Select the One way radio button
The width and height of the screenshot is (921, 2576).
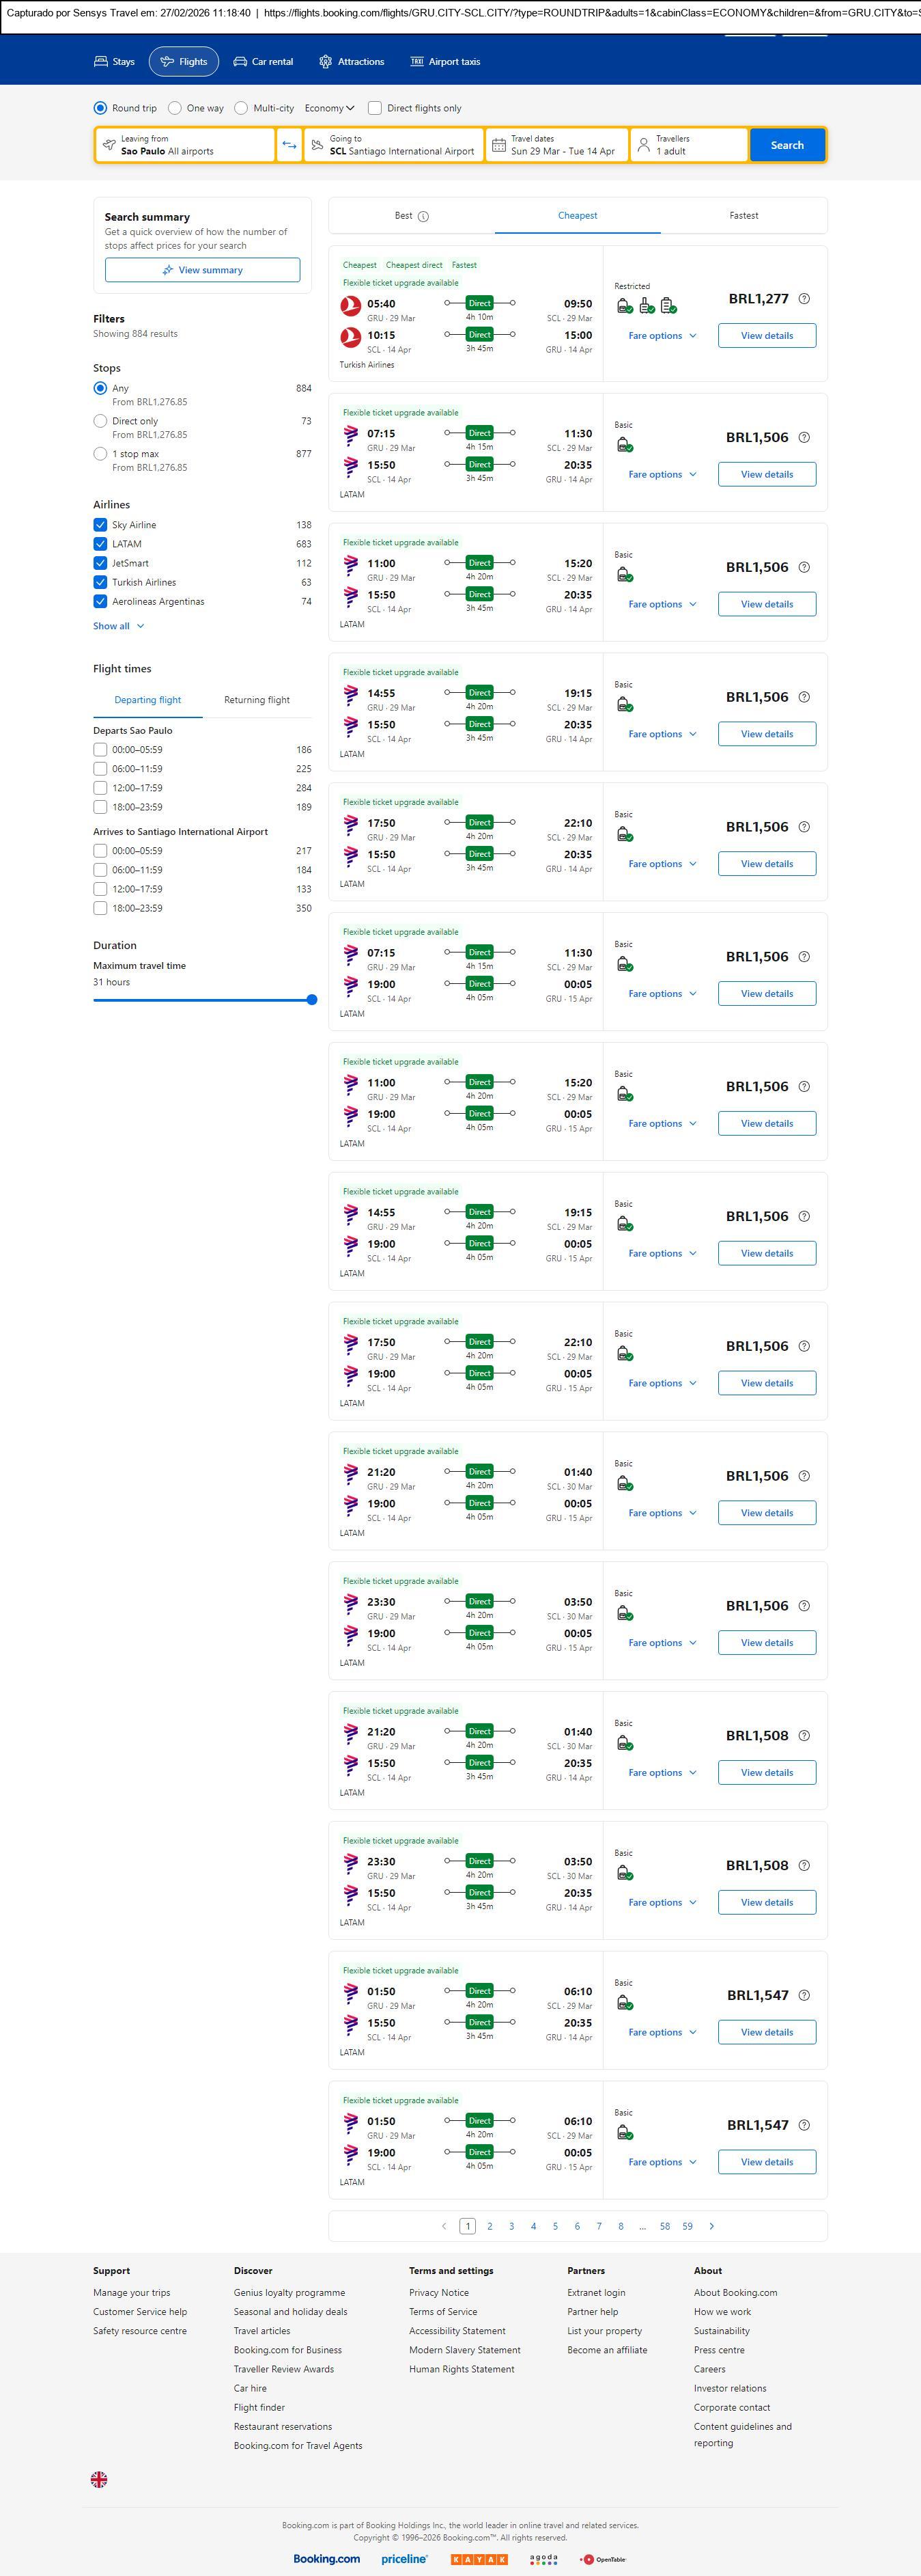(175, 108)
